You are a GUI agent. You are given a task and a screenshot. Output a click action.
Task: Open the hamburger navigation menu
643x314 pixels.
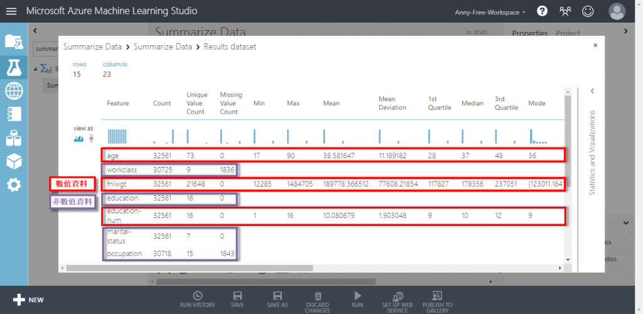pyautogui.click(x=11, y=11)
